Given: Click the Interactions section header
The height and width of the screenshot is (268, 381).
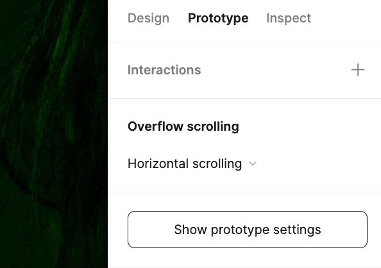Looking at the screenshot, I should (x=164, y=70).
